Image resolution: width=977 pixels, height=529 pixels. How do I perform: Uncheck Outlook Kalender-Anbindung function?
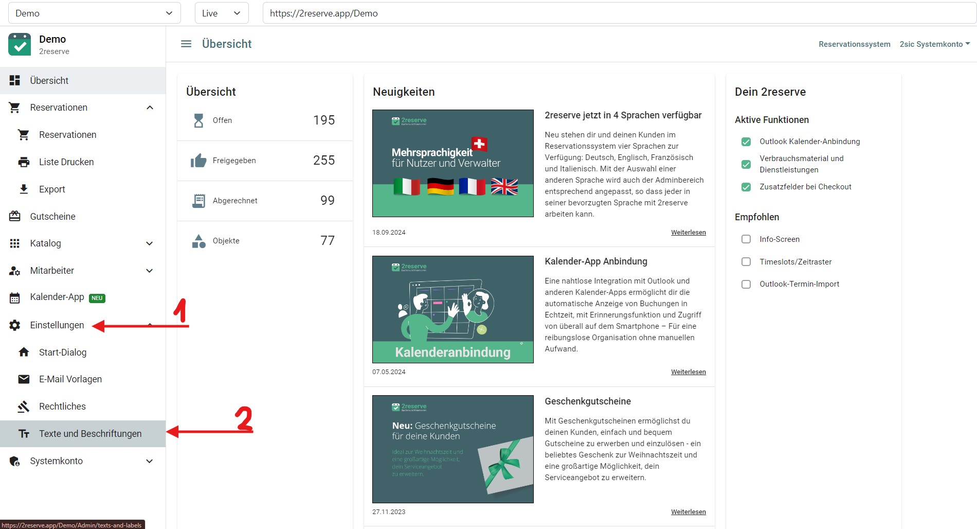(x=746, y=142)
